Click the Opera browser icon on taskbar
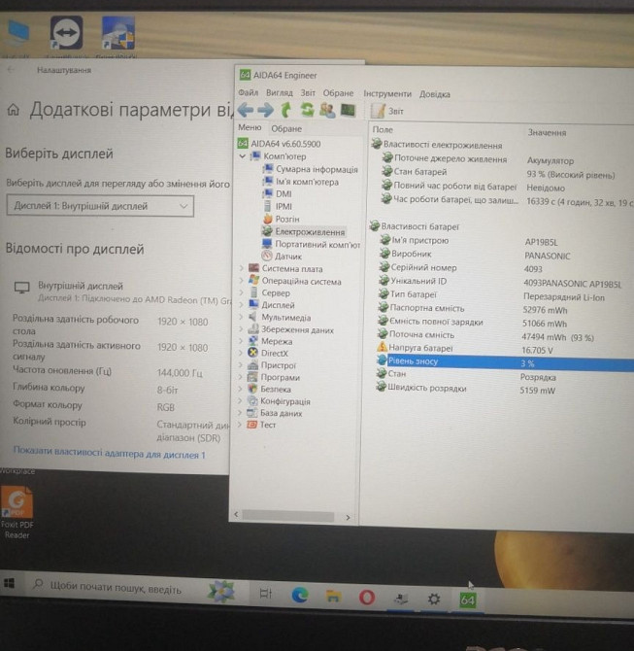Image resolution: width=634 pixels, height=651 pixels. [367, 597]
